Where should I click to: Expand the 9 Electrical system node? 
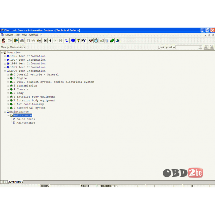(x=8, y=108)
